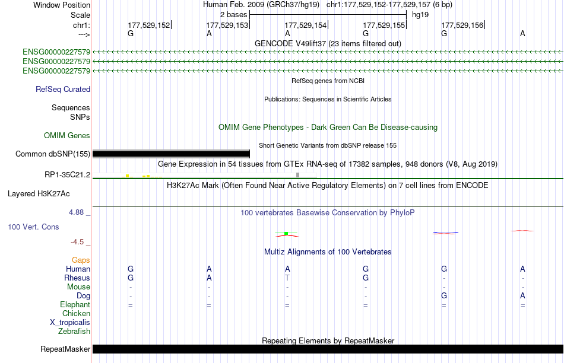
Task: Click the 2 bases scale bar
Action: click(328, 15)
